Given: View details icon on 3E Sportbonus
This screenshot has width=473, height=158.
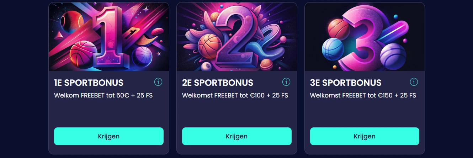Looking at the screenshot, I should 414,82.
